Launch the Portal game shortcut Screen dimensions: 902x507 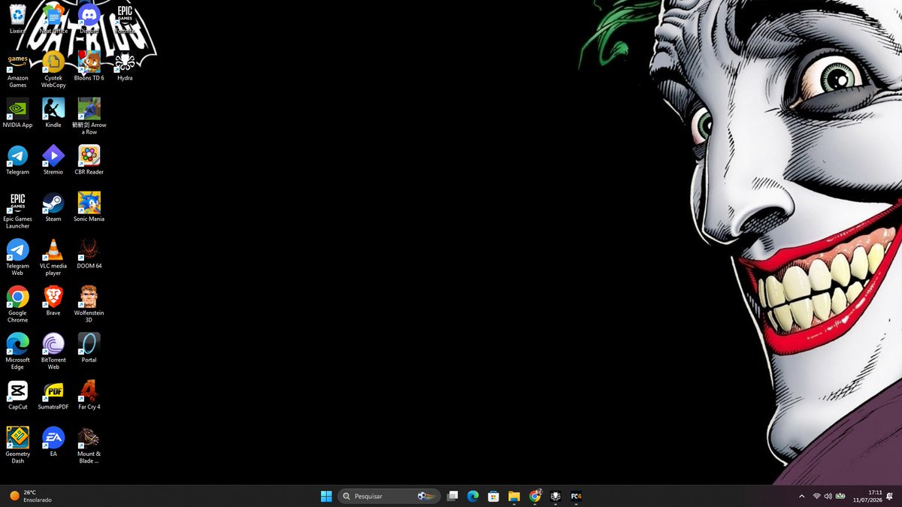89,348
